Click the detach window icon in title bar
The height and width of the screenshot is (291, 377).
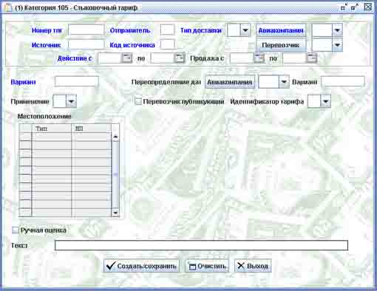344,7
